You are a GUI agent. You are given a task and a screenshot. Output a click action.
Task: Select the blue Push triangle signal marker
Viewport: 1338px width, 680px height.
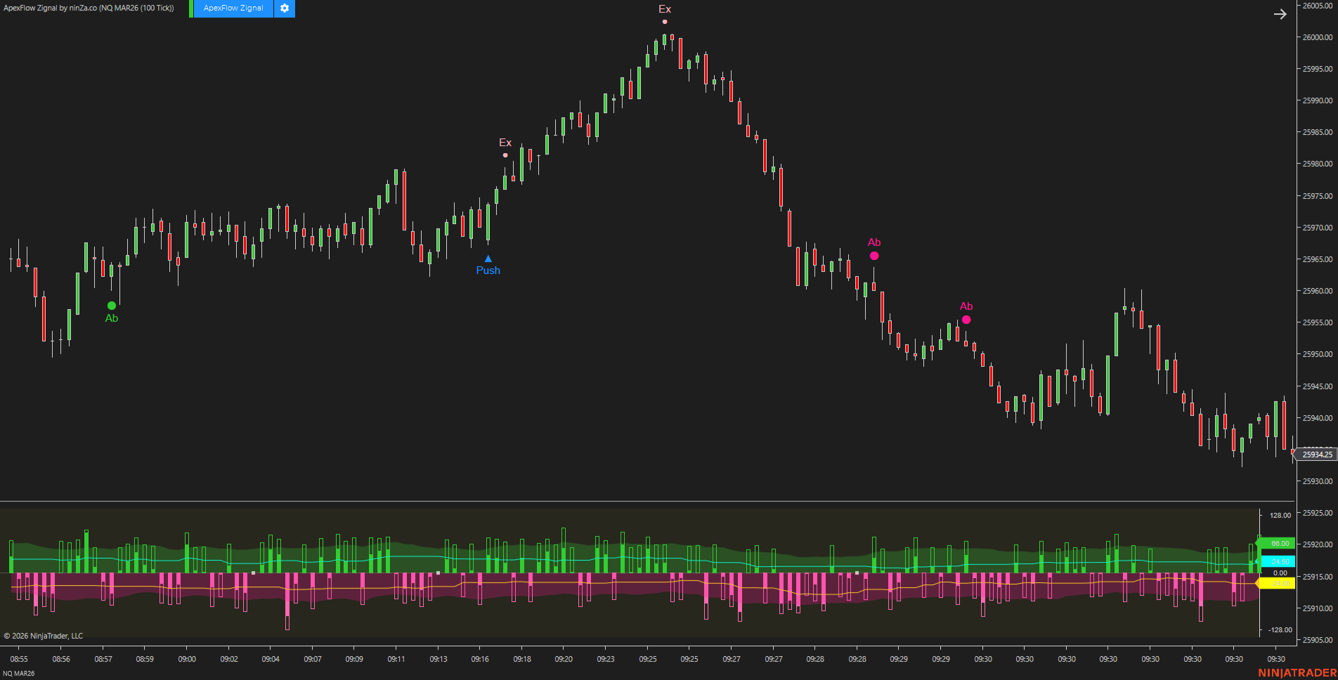(x=488, y=259)
